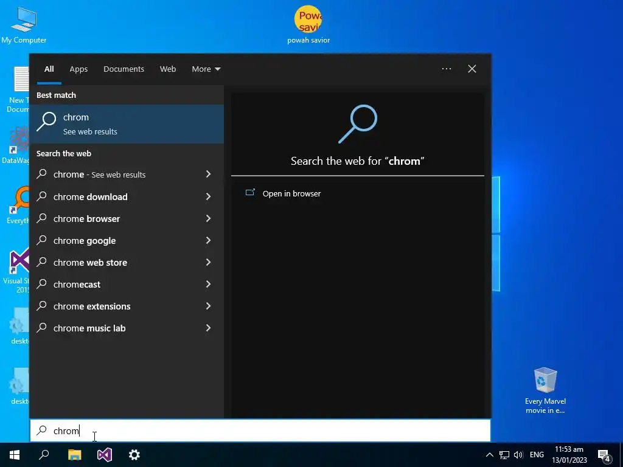
Task: Expand the chrome extensions arrow
Action: pos(208,305)
